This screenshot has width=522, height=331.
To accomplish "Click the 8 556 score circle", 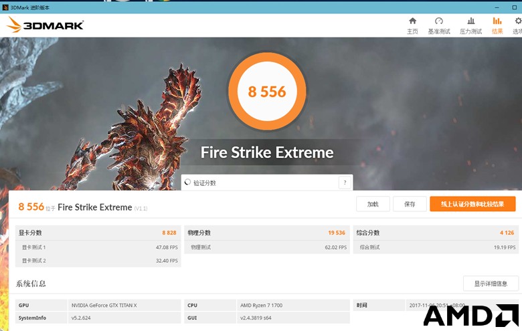I will coord(267,91).
